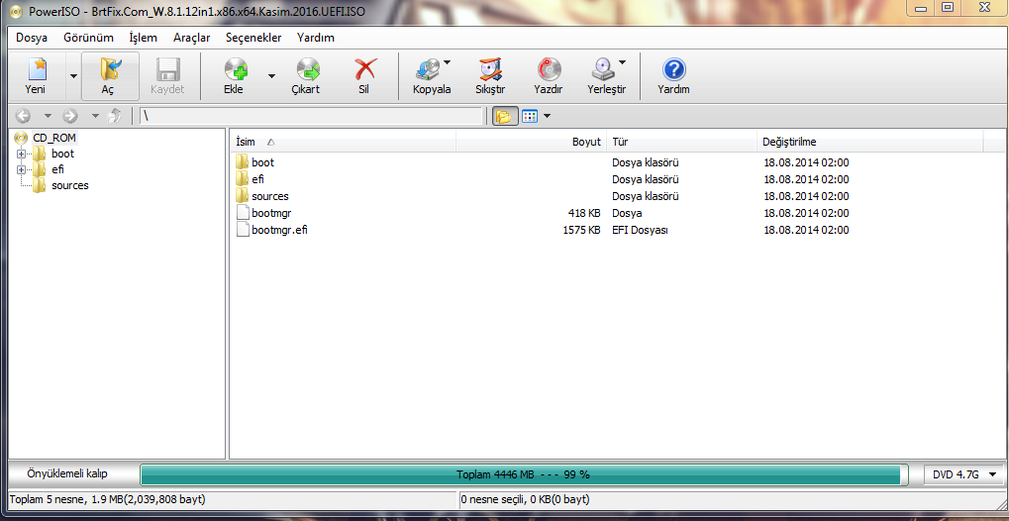Click the sources folder icon in list
The height and width of the screenshot is (521, 1009).
[x=242, y=196]
